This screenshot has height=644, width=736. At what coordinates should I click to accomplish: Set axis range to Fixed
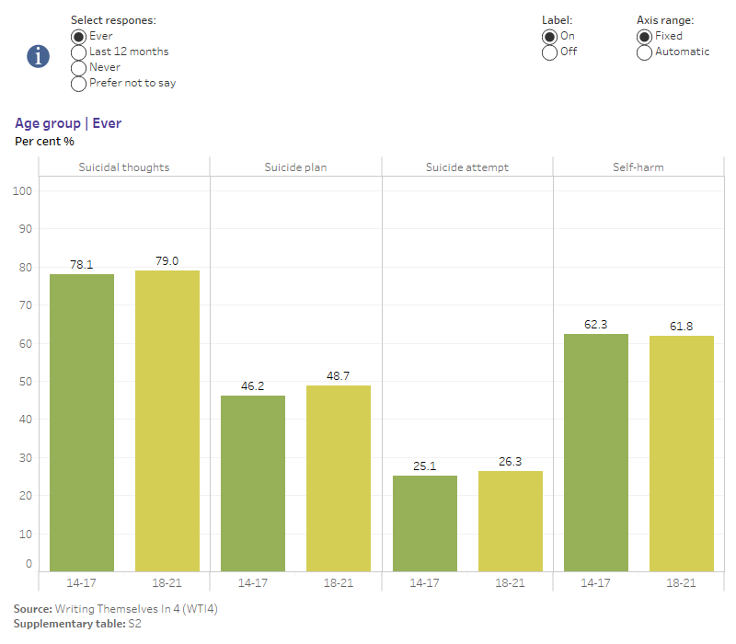click(645, 36)
